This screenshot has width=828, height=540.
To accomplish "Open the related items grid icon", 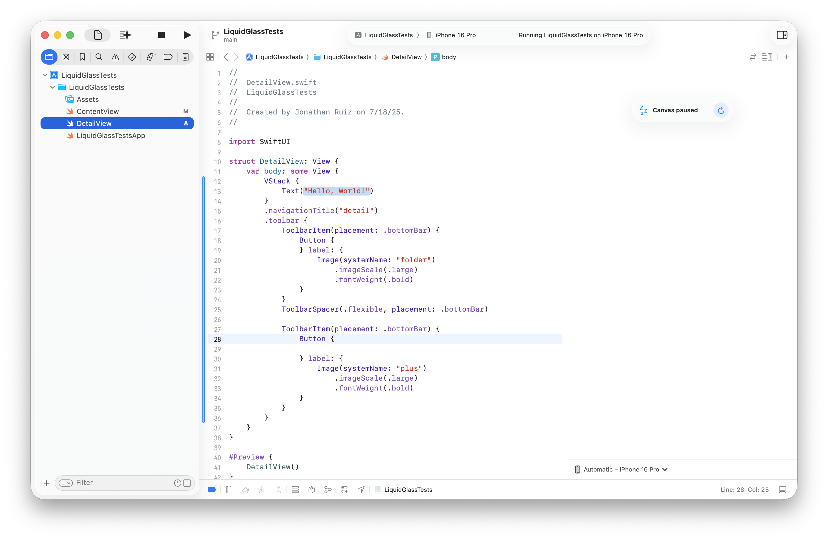I will [x=210, y=57].
